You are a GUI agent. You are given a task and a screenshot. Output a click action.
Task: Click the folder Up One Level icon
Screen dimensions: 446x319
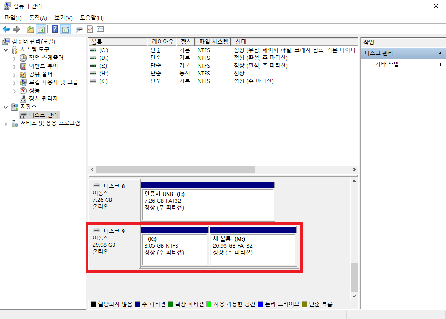tap(30, 29)
